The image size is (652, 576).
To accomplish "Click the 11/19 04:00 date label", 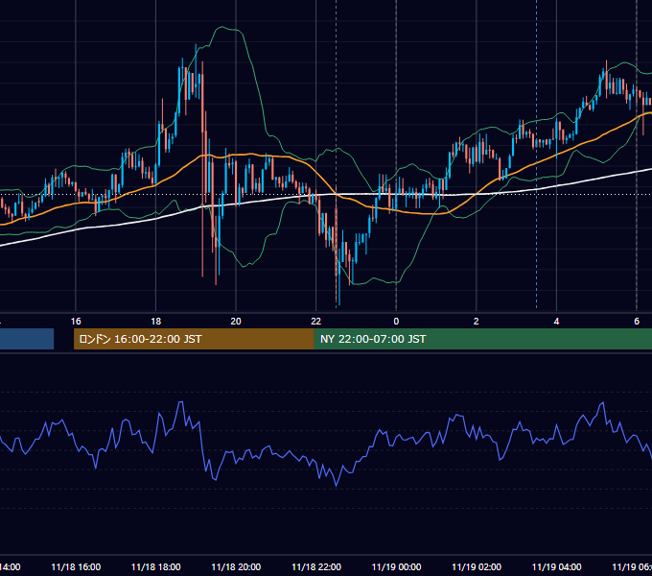I will (556, 566).
